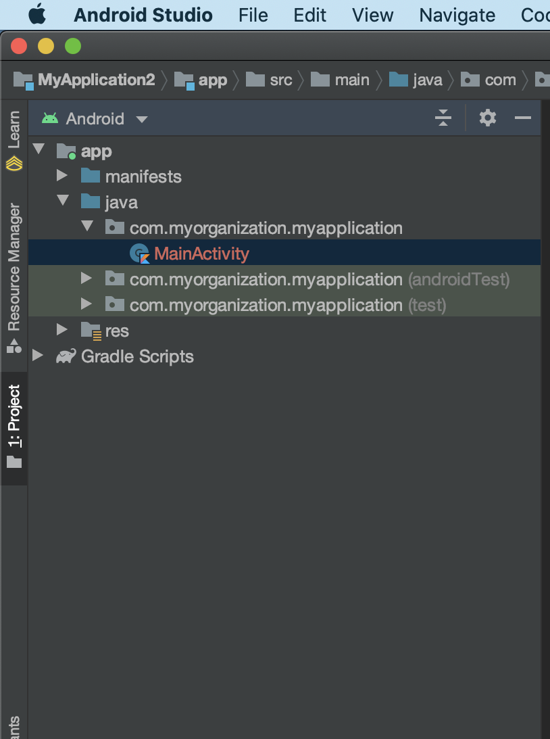Expand the manifests folder
550x739 pixels.
62,176
